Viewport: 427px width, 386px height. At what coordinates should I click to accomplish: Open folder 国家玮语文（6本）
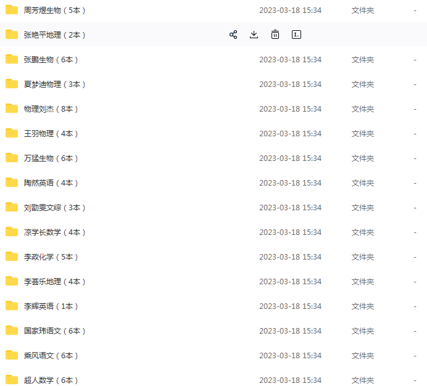coord(55,331)
